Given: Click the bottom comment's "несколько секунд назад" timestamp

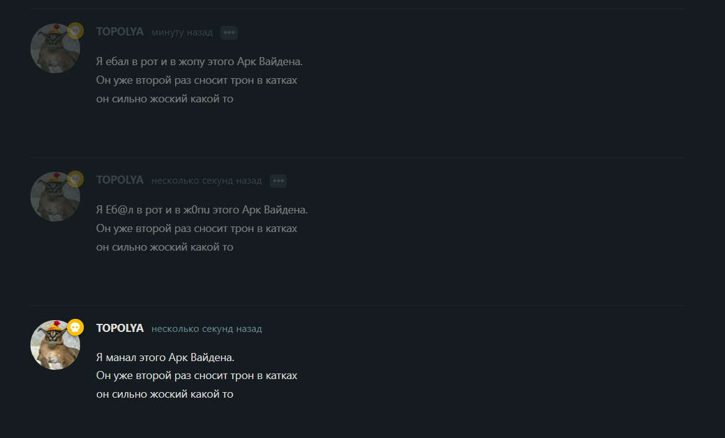Looking at the screenshot, I should tap(207, 329).
